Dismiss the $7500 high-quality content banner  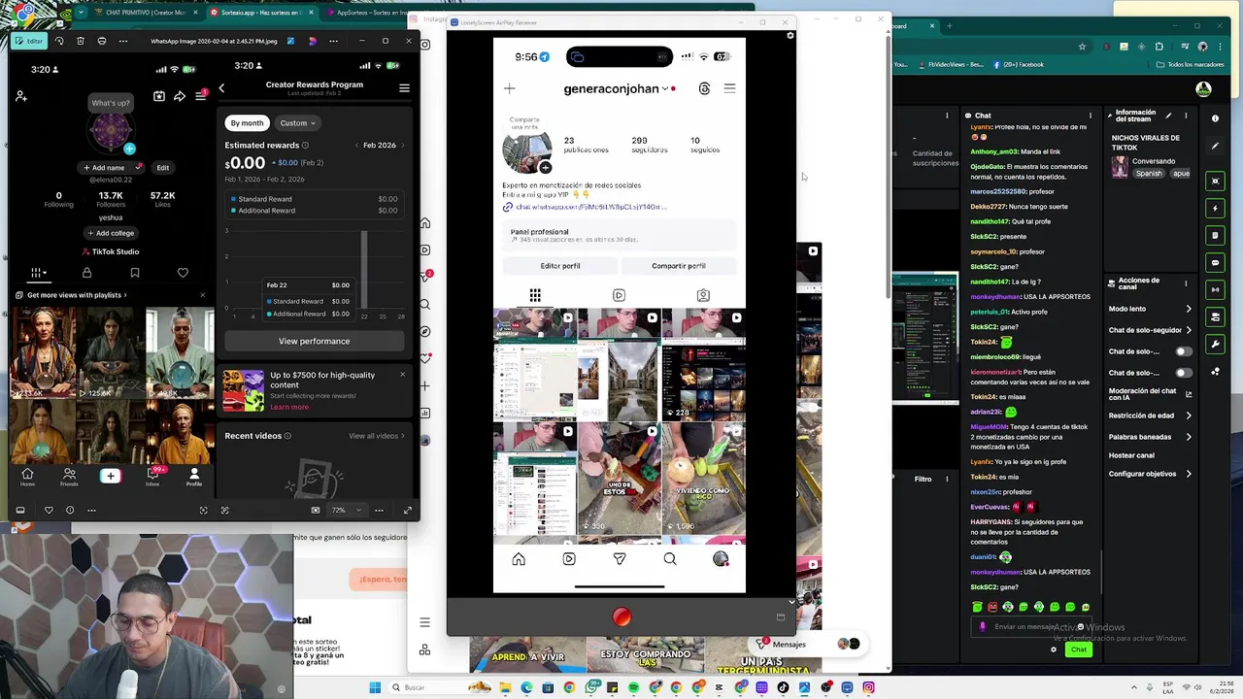coord(403,375)
